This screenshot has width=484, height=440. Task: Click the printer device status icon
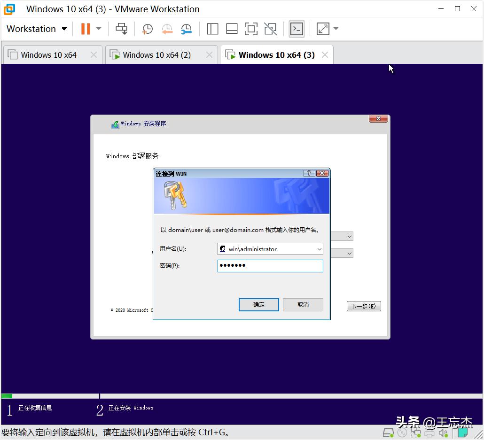tap(429, 432)
